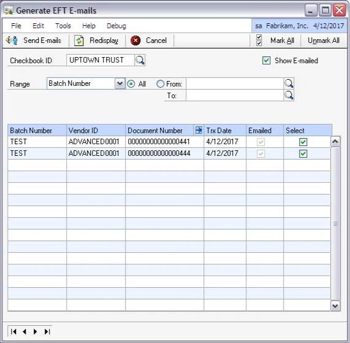Open the Checkbook ID lookup magnifier
Image resolution: width=350 pixels, height=343 pixels.
pyautogui.click(x=140, y=60)
